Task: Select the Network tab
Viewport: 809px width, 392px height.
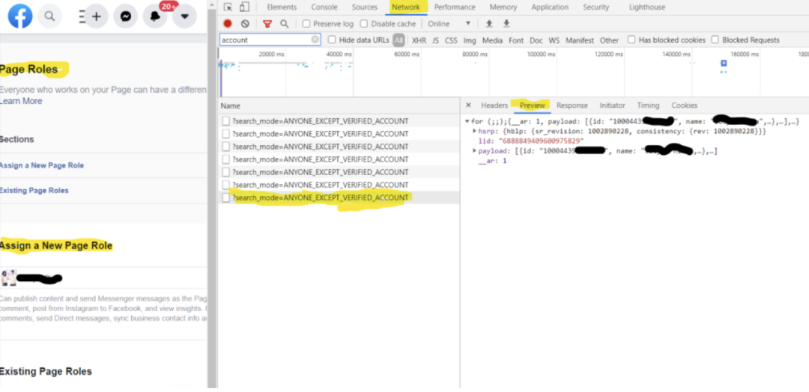Action: tap(405, 7)
